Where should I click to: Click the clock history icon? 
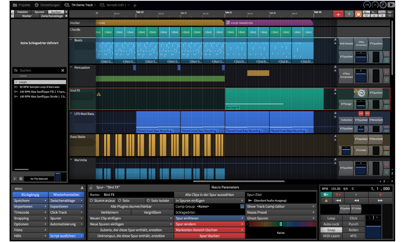383,5
